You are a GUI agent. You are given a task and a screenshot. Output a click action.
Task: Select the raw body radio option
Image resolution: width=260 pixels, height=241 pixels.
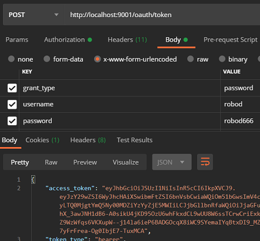tap(190, 59)
